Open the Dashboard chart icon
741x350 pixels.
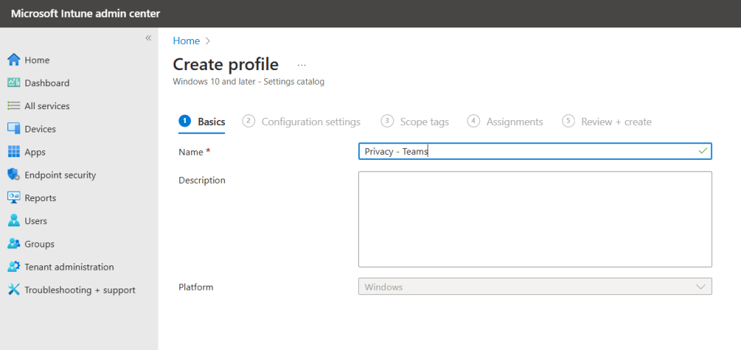13,83
